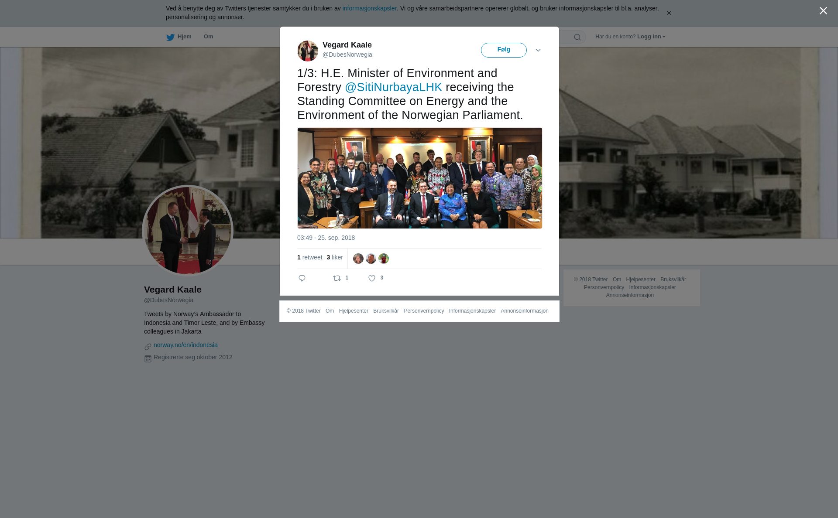Enlarge the group photo in tweet
This screenshot has width=838, height=518.
(420, 178)
